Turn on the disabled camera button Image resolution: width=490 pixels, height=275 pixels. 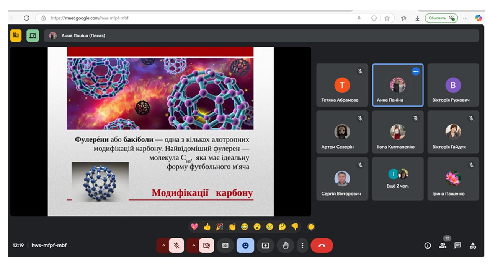coord(206,246)
